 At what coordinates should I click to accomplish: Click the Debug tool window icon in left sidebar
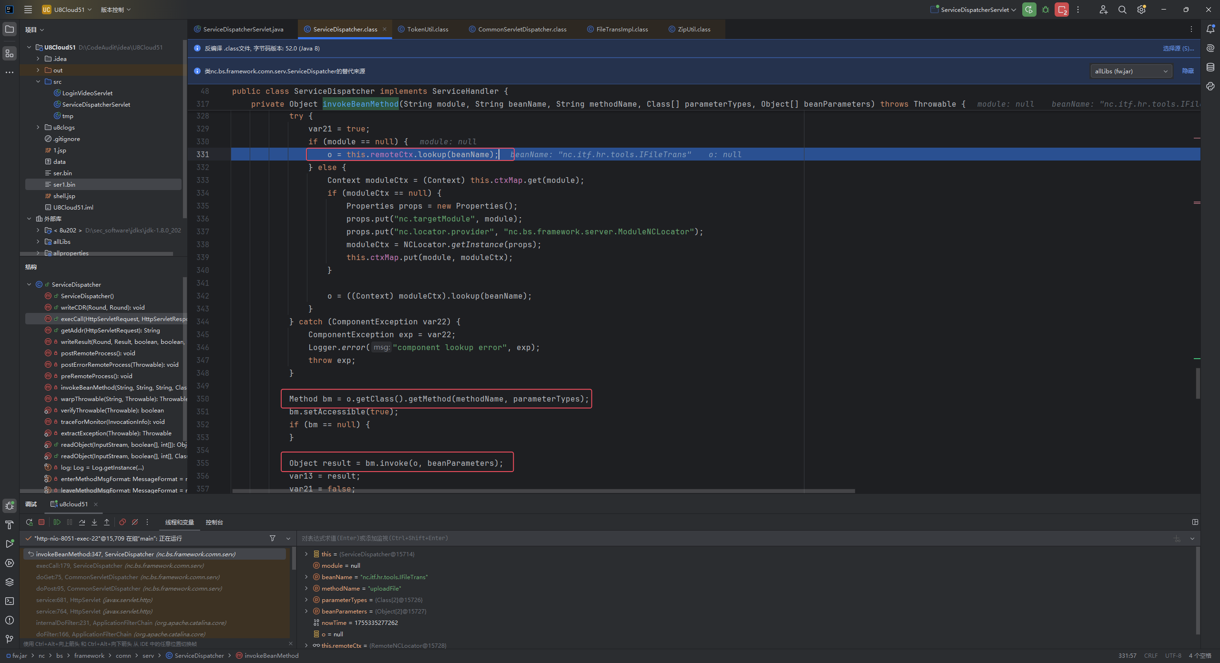10,506
